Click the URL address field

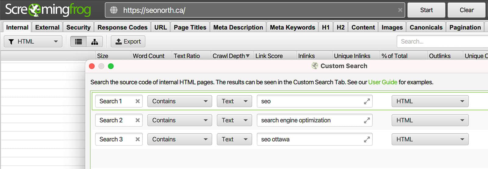pos(255,10)
